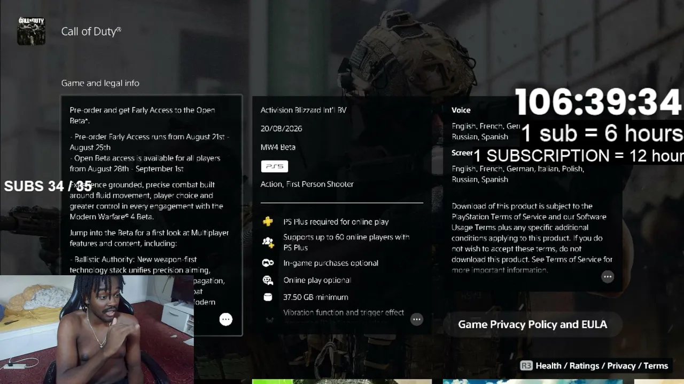Expand the languages and terms card ellipsis

click(x=608, y=277)
